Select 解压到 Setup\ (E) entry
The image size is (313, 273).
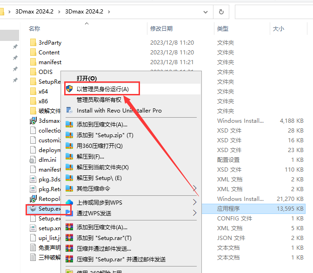99,178
